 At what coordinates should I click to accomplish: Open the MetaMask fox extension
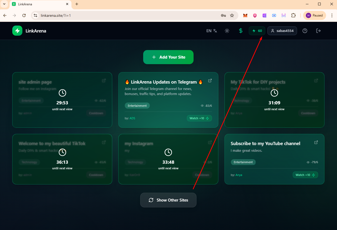pyautogui.click(x=245, y=15)
